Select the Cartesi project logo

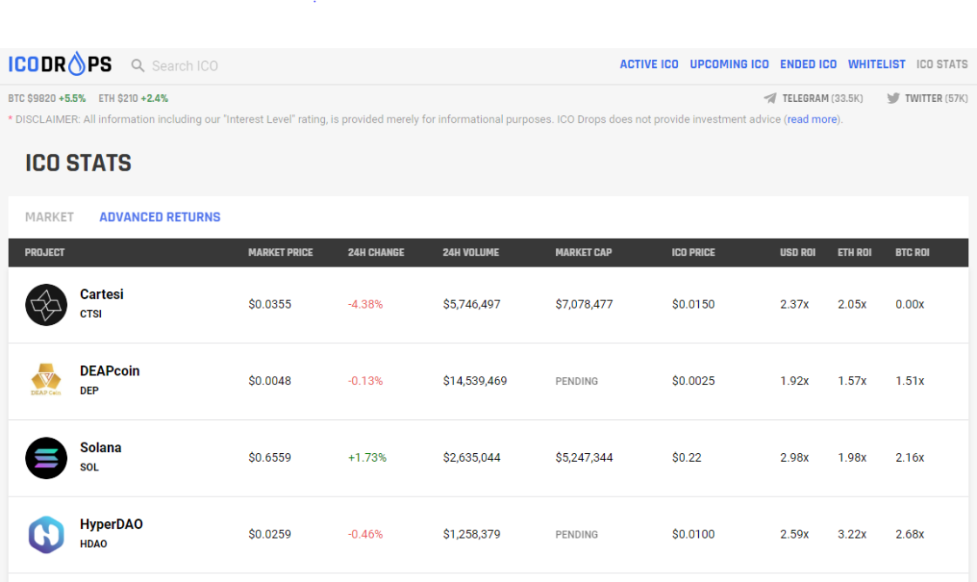(x=48, y=304)
